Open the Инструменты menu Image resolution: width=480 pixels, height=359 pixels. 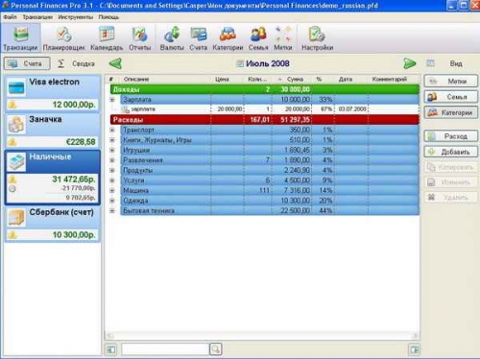76,17
